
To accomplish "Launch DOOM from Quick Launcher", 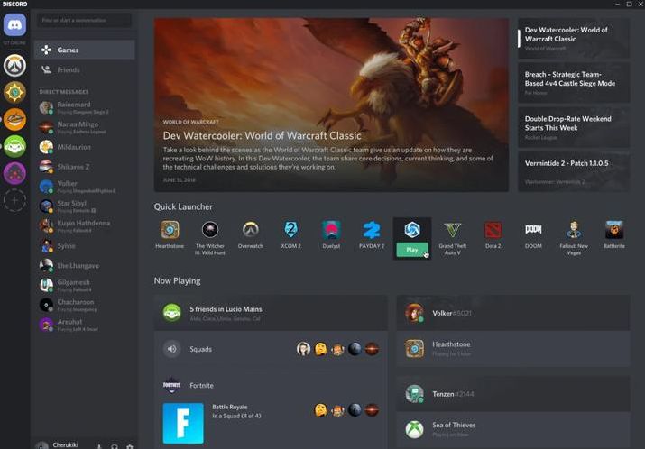I will (533, 230).
